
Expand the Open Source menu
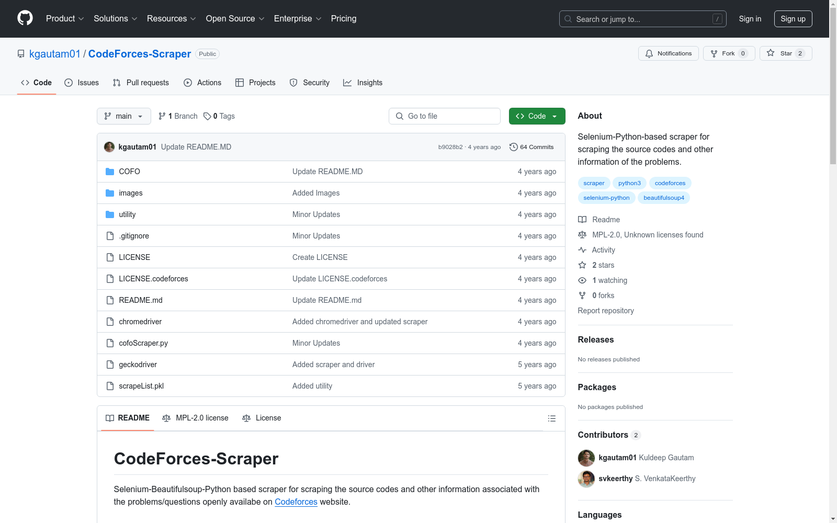[x=235, y=19]
